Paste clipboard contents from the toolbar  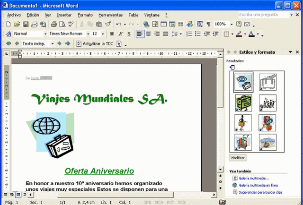(x=99, y=24)
